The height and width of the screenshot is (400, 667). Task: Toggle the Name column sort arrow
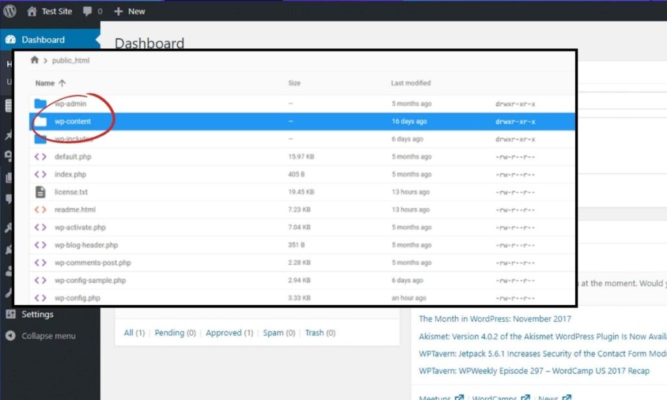click(61, 83)
